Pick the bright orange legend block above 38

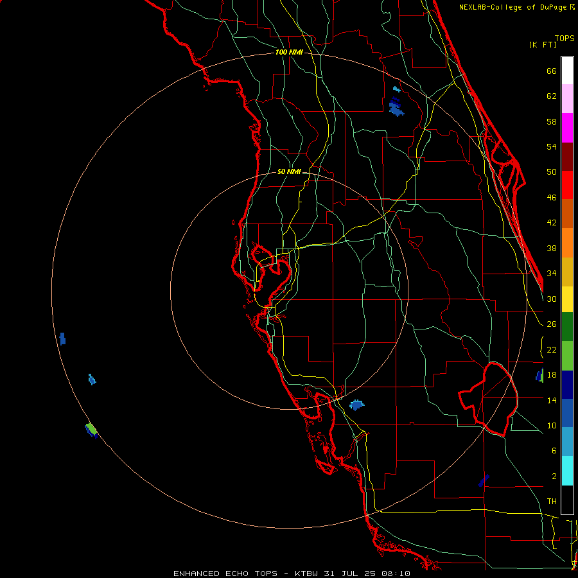click(567, 243)
